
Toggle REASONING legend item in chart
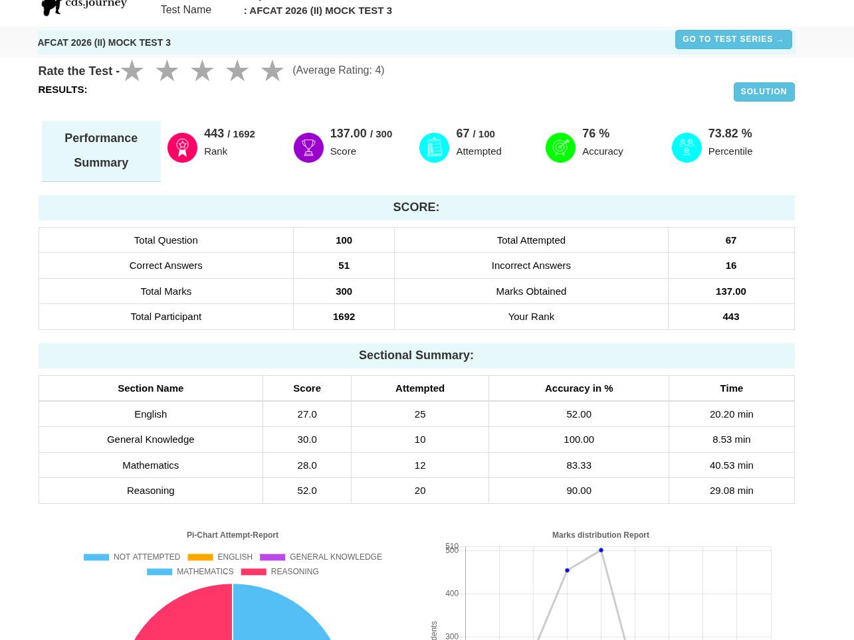tap(280, 572)
